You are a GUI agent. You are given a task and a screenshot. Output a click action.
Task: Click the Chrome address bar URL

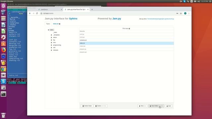(x=48, y=13)
